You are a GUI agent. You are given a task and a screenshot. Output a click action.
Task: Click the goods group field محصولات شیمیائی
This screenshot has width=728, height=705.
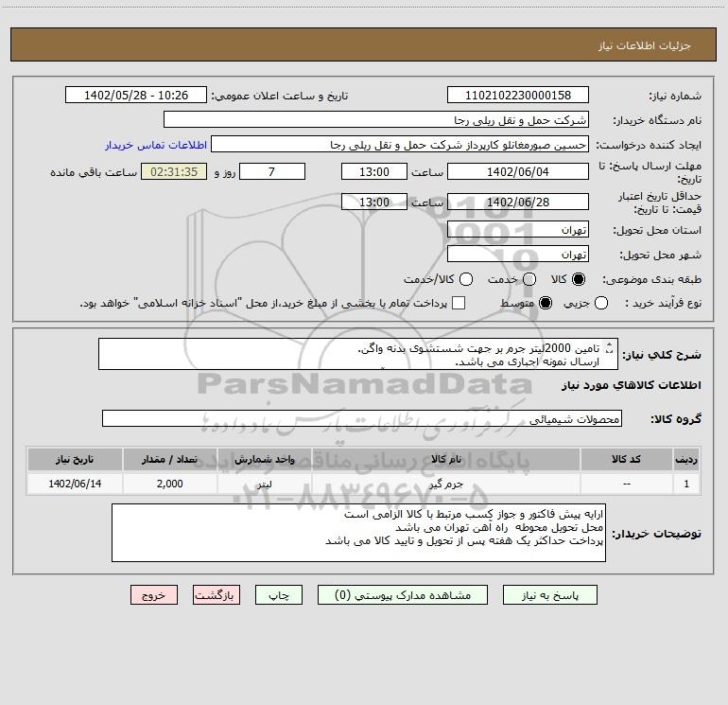click(x=362, y=418)
